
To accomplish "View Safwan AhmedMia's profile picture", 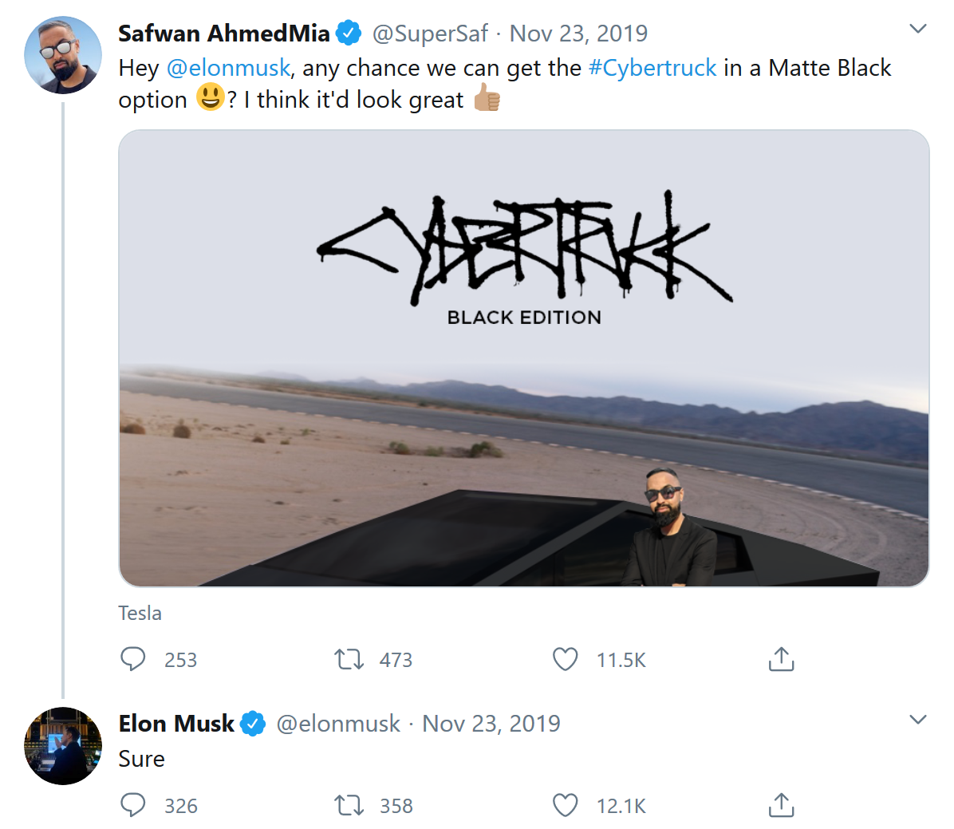I will pyautogui.click(x=63, y=55).
